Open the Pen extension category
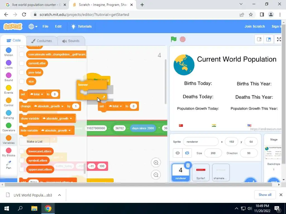 tap(9, 165)
